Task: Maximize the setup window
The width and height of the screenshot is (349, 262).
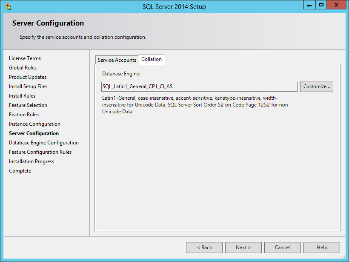Action: point(321,5)
